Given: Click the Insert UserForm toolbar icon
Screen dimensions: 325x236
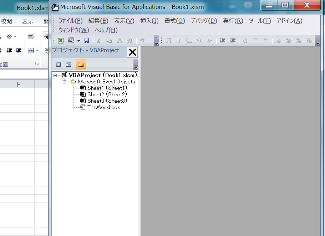Looking at the screenshot, I should (71, 41).
